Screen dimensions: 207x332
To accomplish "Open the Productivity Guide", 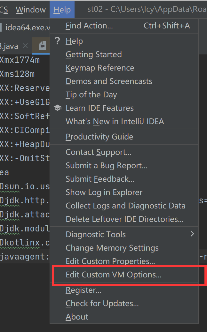I will pos(99,137).
